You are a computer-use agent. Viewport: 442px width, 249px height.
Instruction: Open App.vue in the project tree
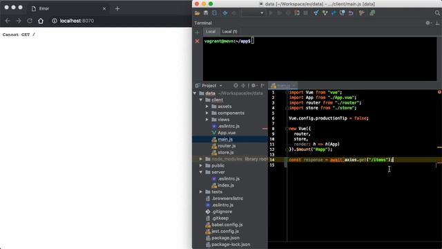[x=227, y=133]
